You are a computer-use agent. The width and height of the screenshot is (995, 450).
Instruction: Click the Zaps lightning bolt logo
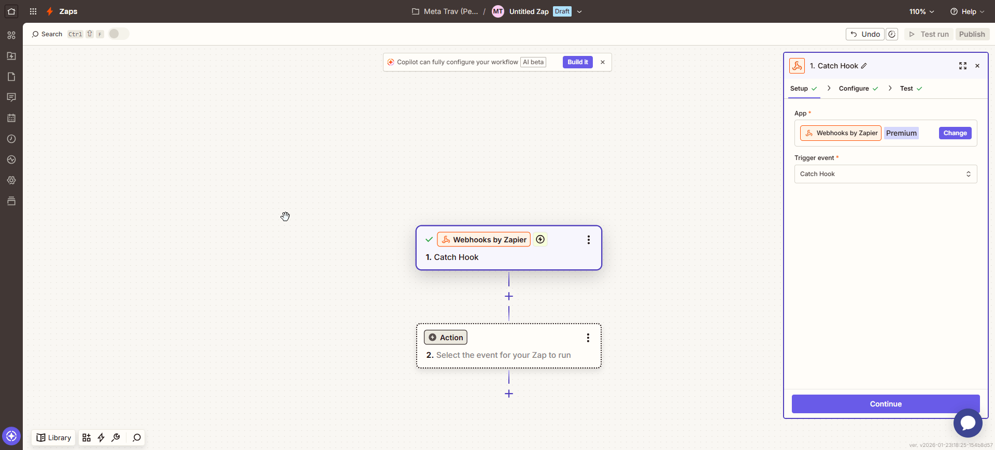(x=50, y=11)
